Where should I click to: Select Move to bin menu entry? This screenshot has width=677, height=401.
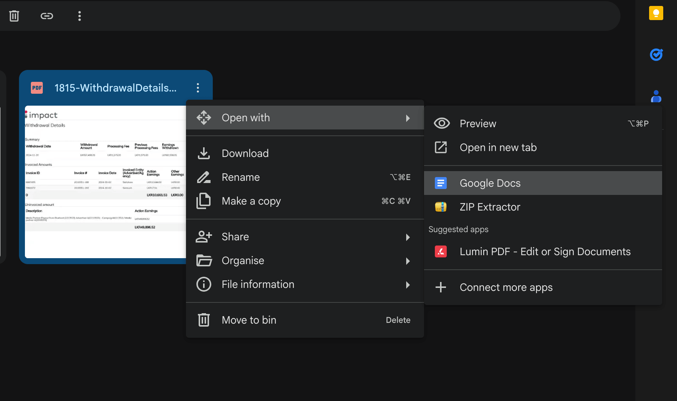(305, 320)
